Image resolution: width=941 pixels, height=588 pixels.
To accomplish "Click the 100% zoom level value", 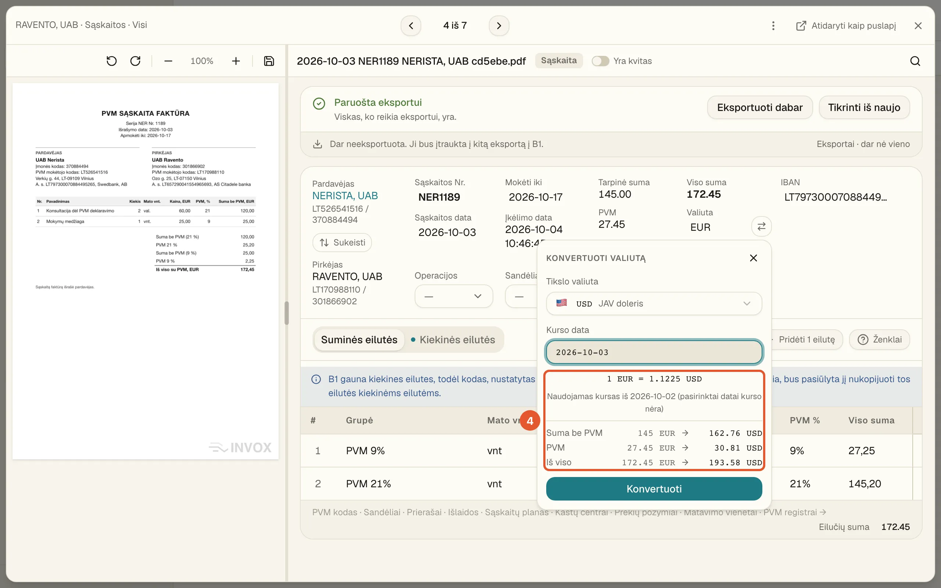I will [202, 61].
